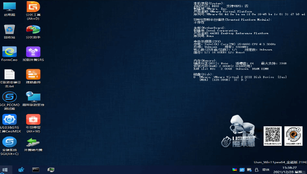Click the colorful display tray icon

(x=235, y=170)
